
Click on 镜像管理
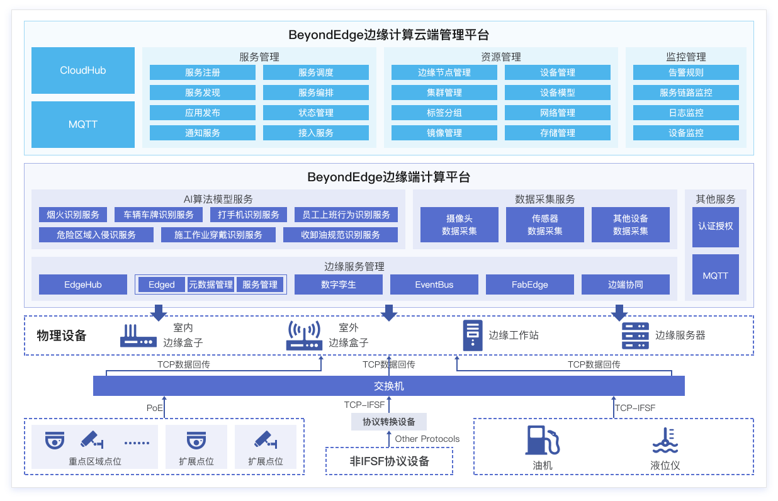pos(444,133)
